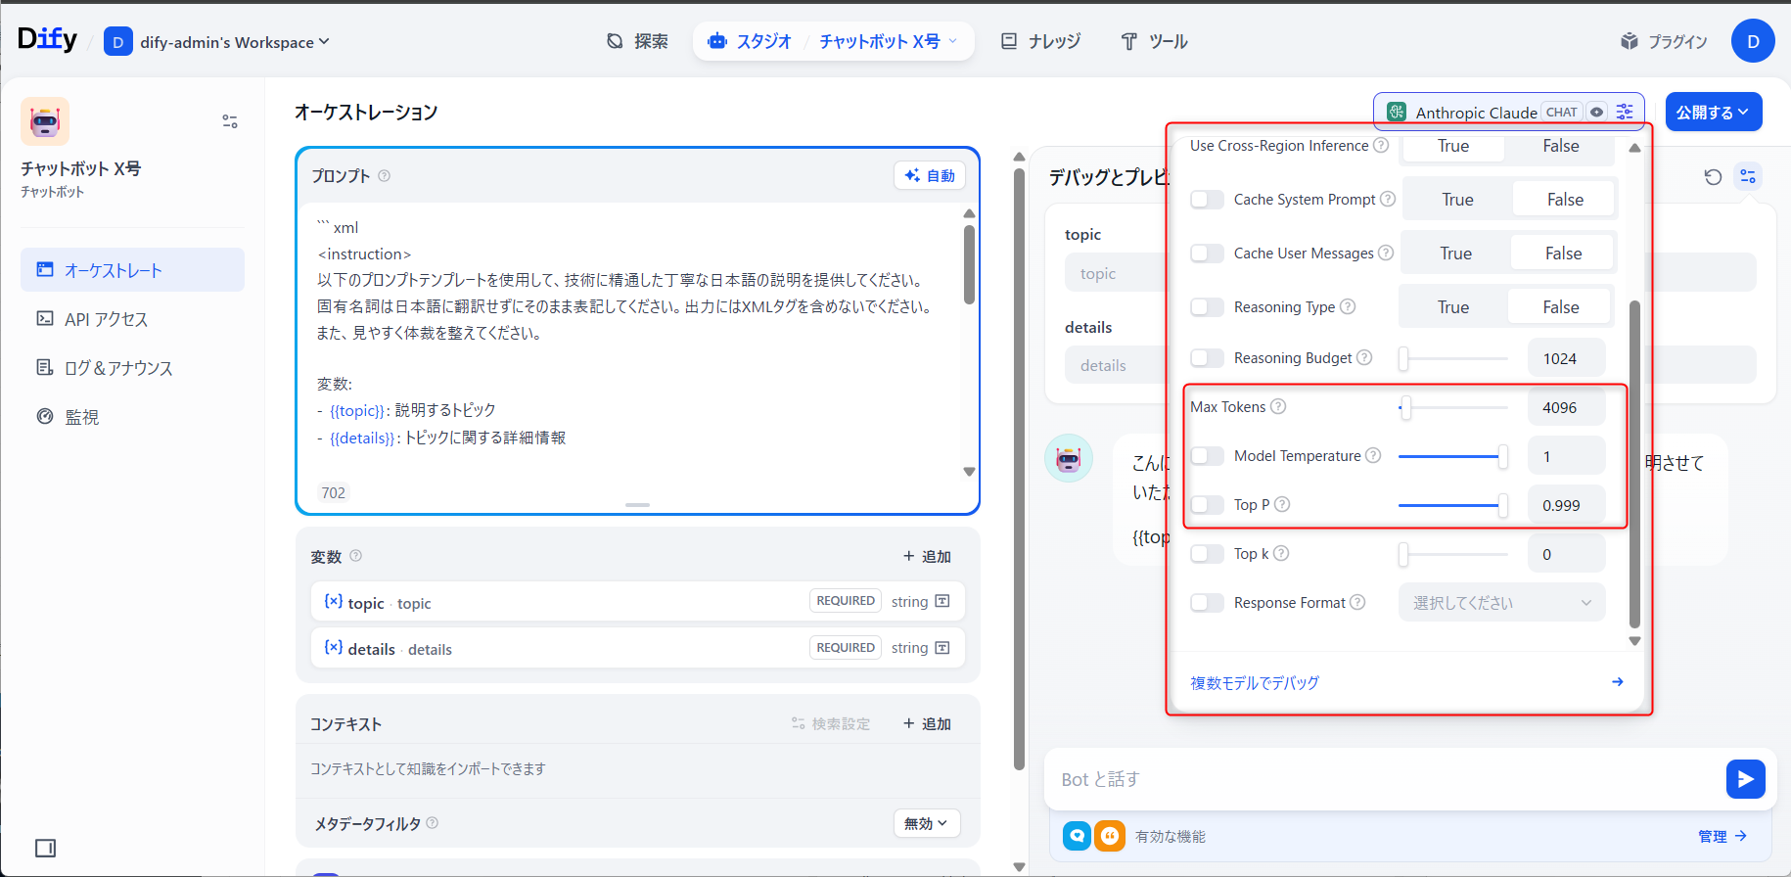This screenshot has width=1791, height=877.
Task: Click type icon in details variable row
Action: click(x=942, y=648)
